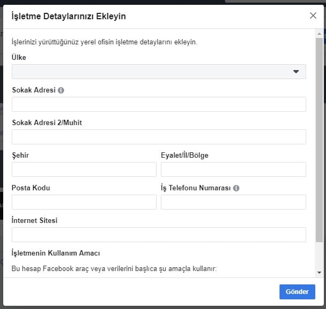Screen dimensions: 326x309
Task: Click the İnternet Sitesi input field
Action: click(159, 235)
